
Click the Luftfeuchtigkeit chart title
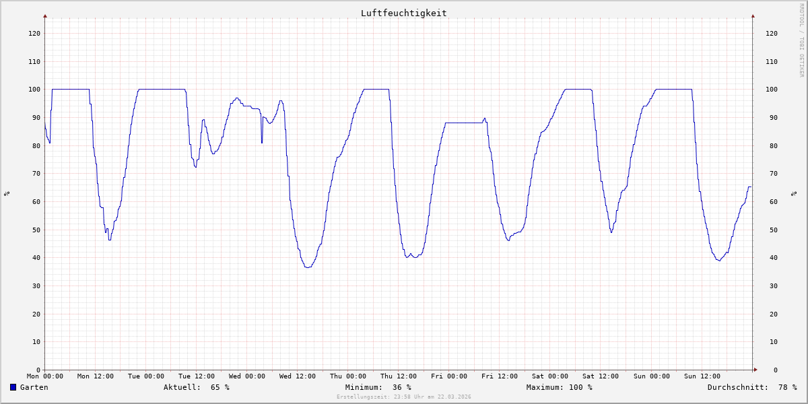click(x=403, y=13)
